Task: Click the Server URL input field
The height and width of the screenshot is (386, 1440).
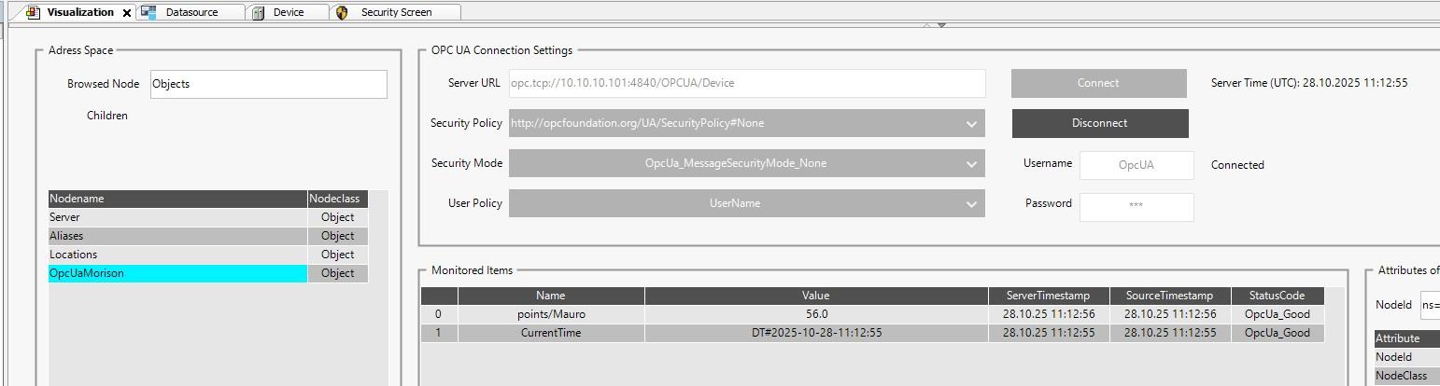Action: [x=746, y=83]
